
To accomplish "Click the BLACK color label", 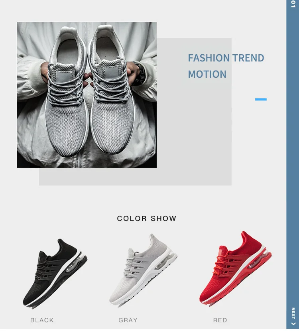I will pos(42,320).
